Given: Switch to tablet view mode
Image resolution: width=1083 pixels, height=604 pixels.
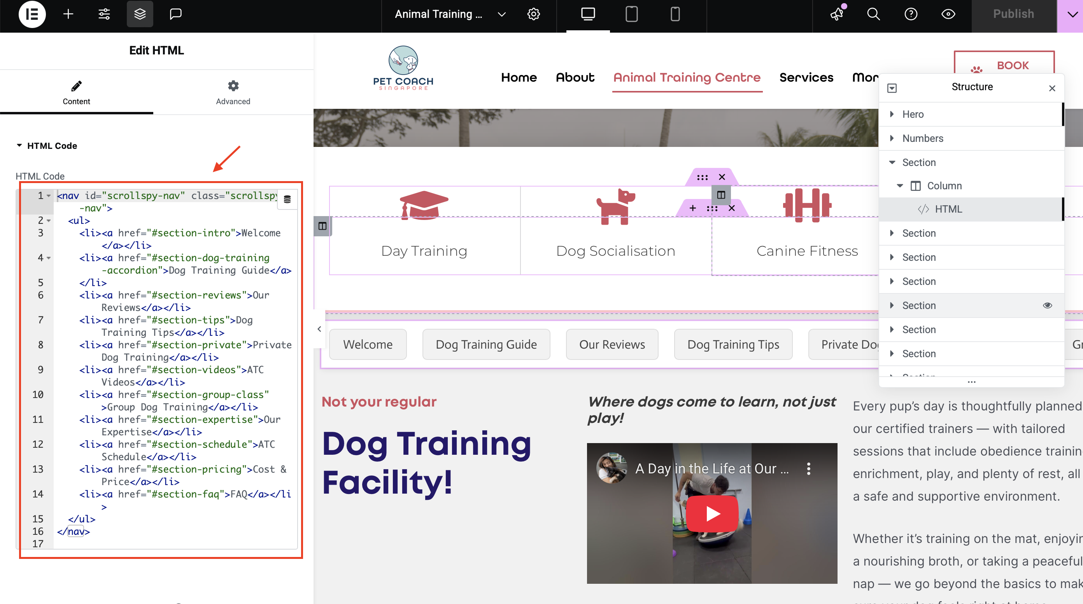Looking at the screenshot, I should (x=631, y=14).
